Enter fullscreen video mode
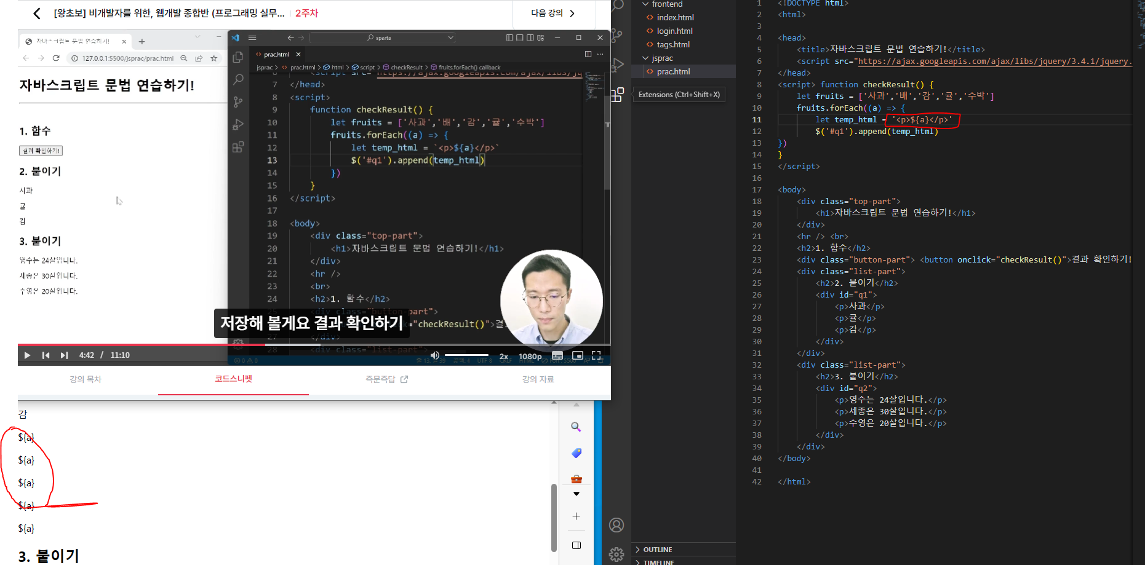The image size is (1145, 565). [596, 355]
